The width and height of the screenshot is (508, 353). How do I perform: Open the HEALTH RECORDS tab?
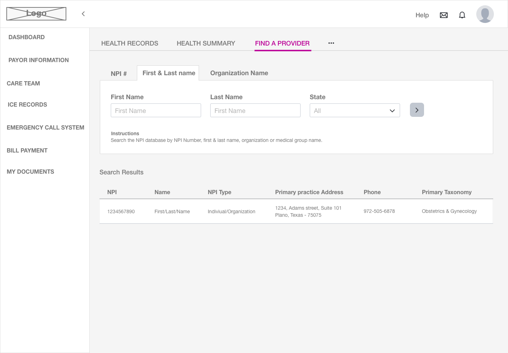(129, 43)
